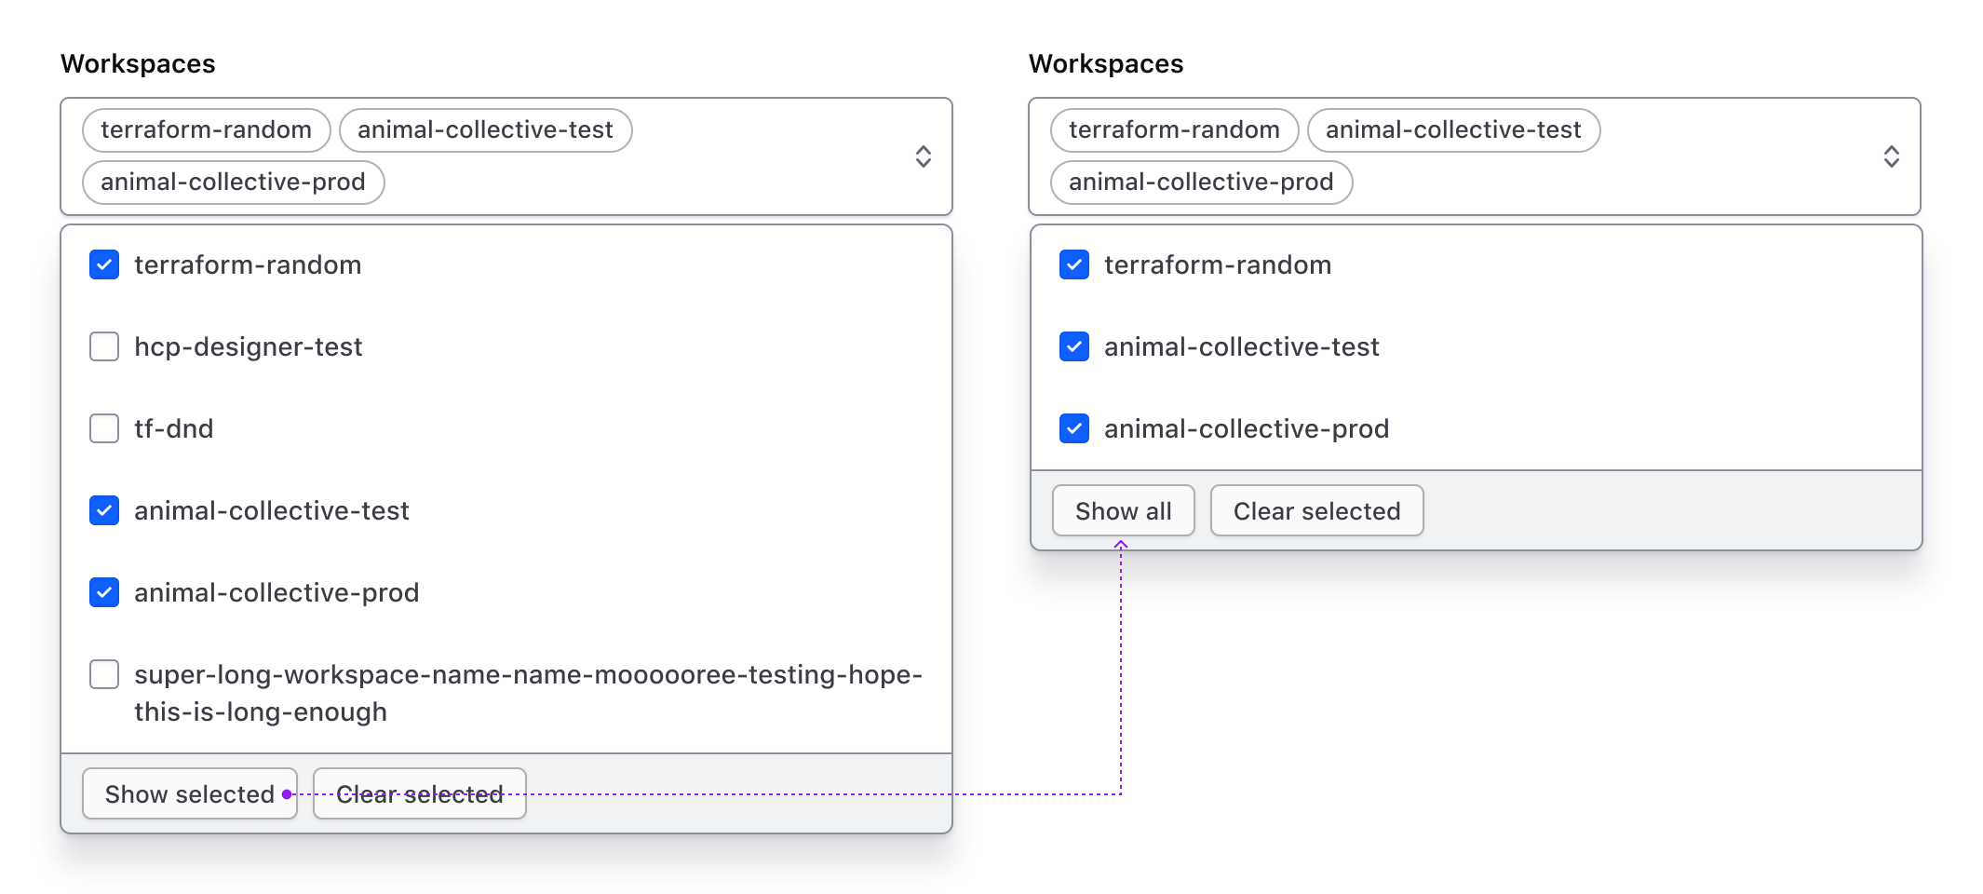
Task: Uncheck animal-collective-test in the right list
Action: coord(1073,346)
